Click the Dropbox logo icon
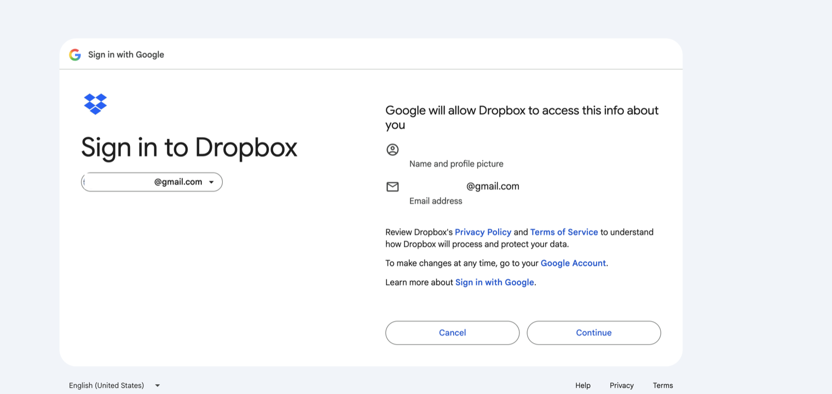Viewport: 832px width, 394px height. coord(95,103)
